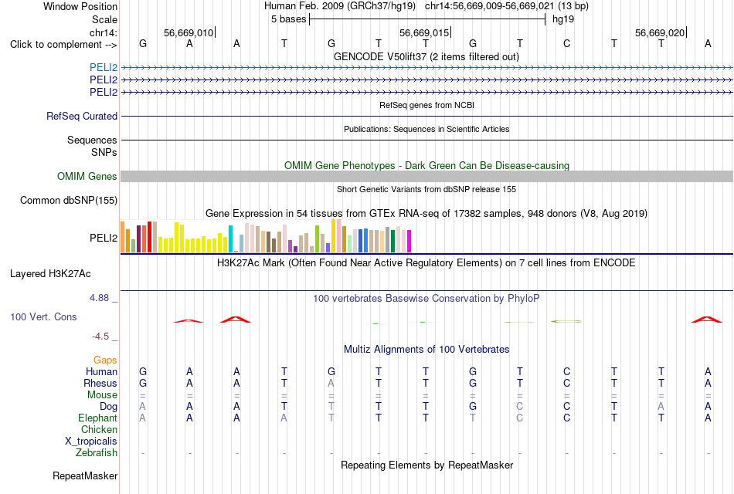Click the light-blue PELI2 transcript label
The image size is (734, 494).
tap(104, 68)
